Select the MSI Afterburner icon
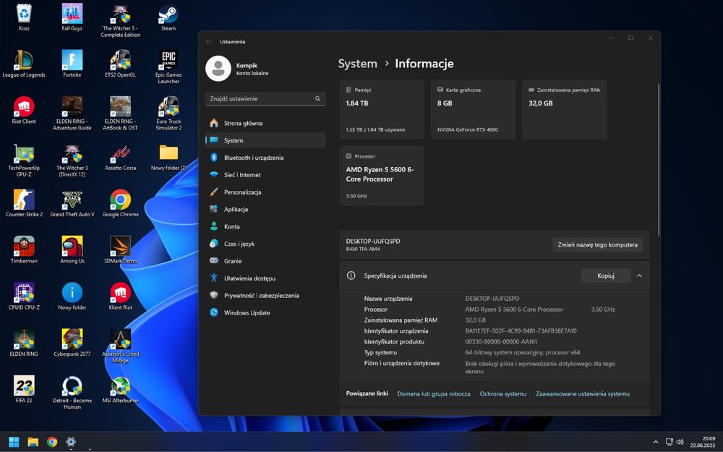The image size is (723, 452). point(120,389)
